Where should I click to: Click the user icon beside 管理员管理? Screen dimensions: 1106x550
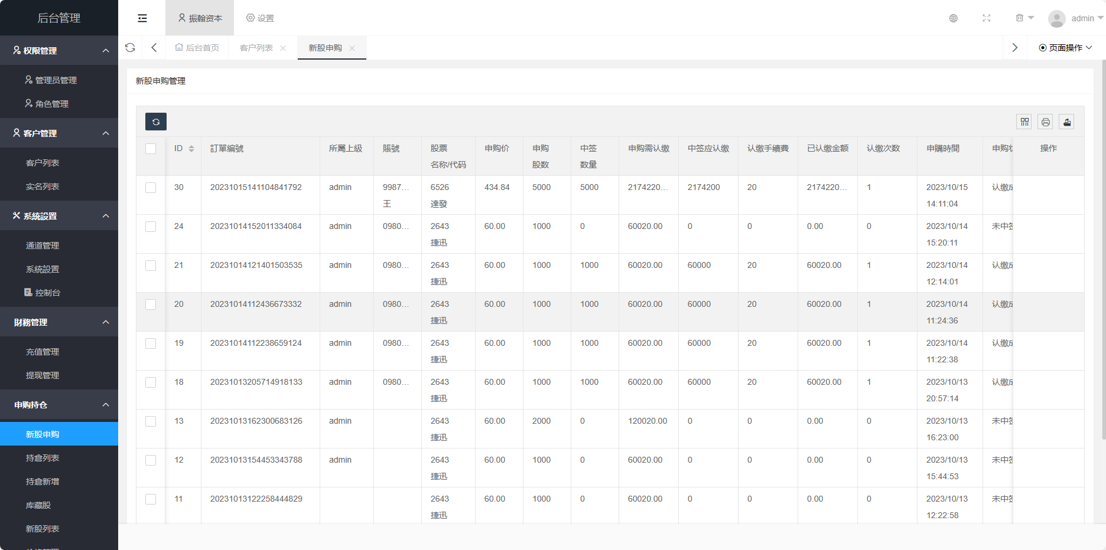click(x=28, y=80)
